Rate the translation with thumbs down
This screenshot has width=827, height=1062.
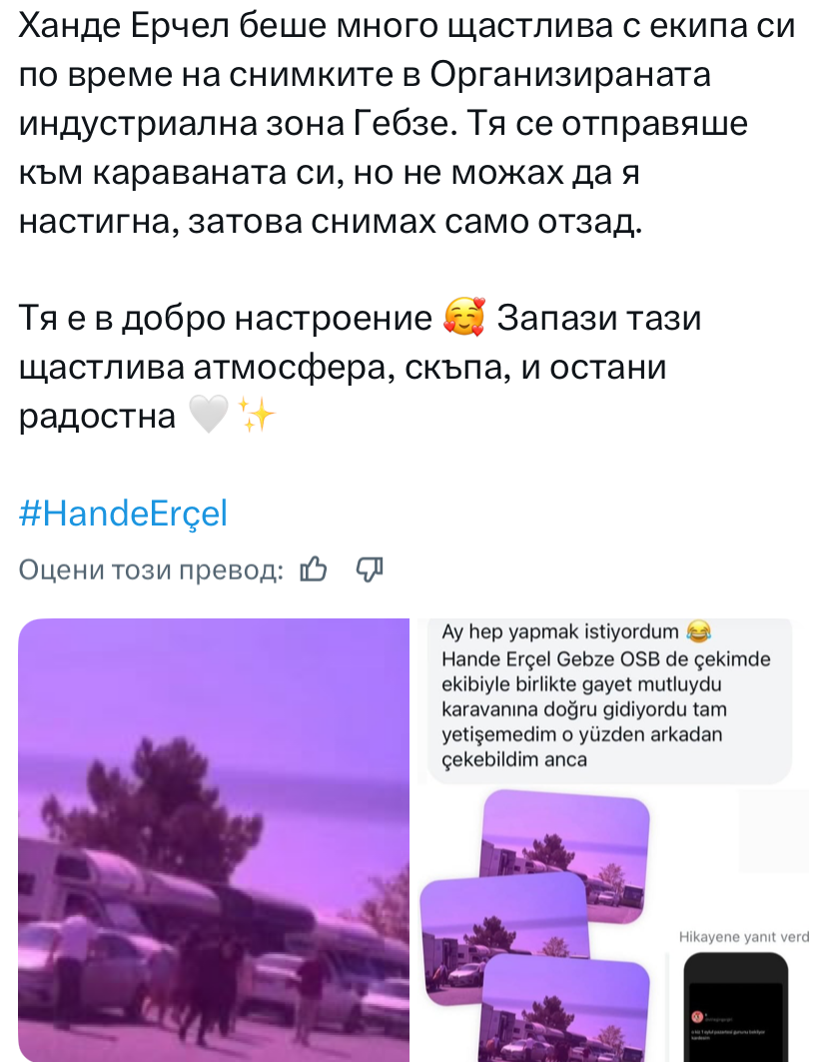370,569
